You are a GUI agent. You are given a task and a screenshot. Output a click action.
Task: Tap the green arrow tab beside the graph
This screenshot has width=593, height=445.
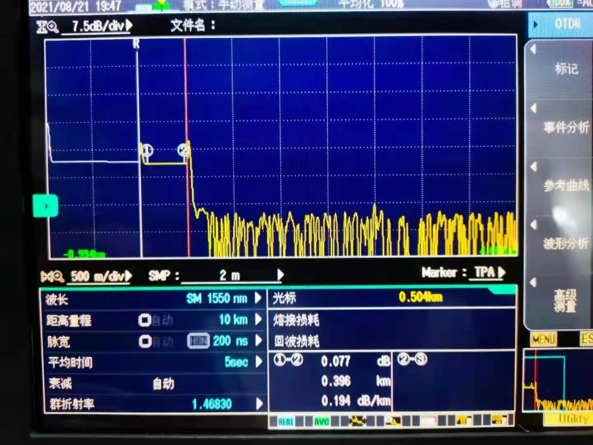(x=45, y=206)
